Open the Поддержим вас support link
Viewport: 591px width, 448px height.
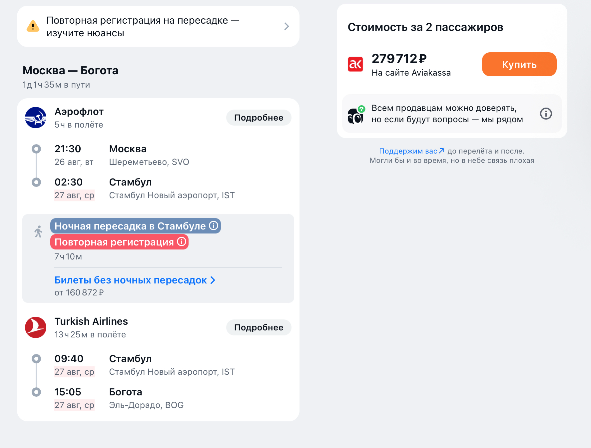coord(411,151)
